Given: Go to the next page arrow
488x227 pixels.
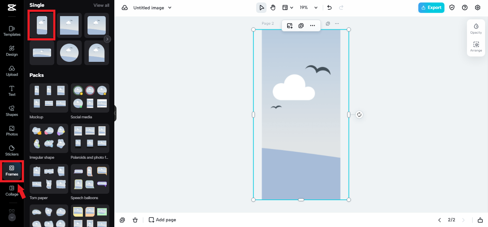Looking at the screenshot, I should coord(464,220).
